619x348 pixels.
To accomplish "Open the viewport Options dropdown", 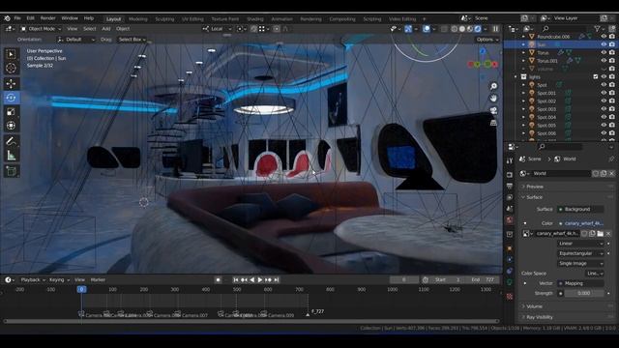I will click(486, 40).
